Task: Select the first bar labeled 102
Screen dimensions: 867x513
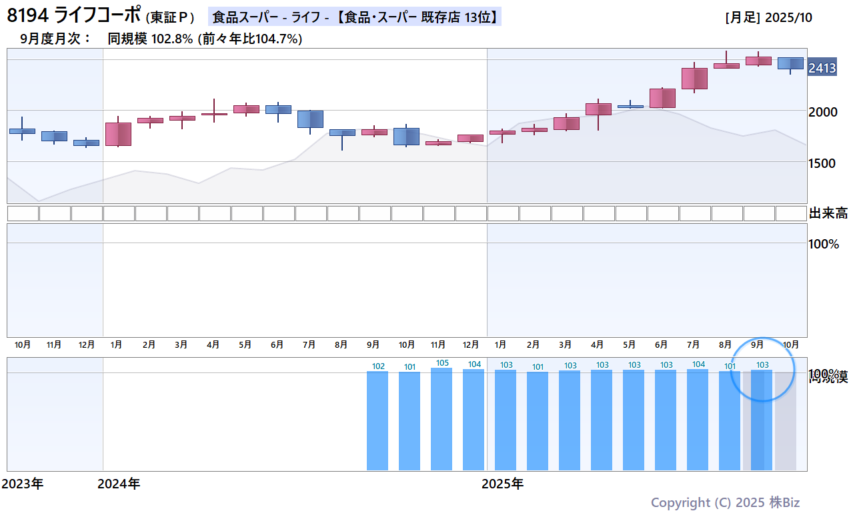Action: click(x=377, y=420)
